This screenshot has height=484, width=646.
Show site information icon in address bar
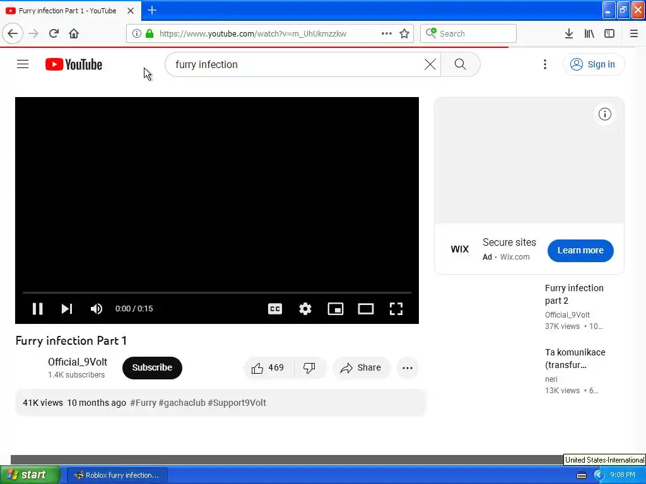pos(137,33)
